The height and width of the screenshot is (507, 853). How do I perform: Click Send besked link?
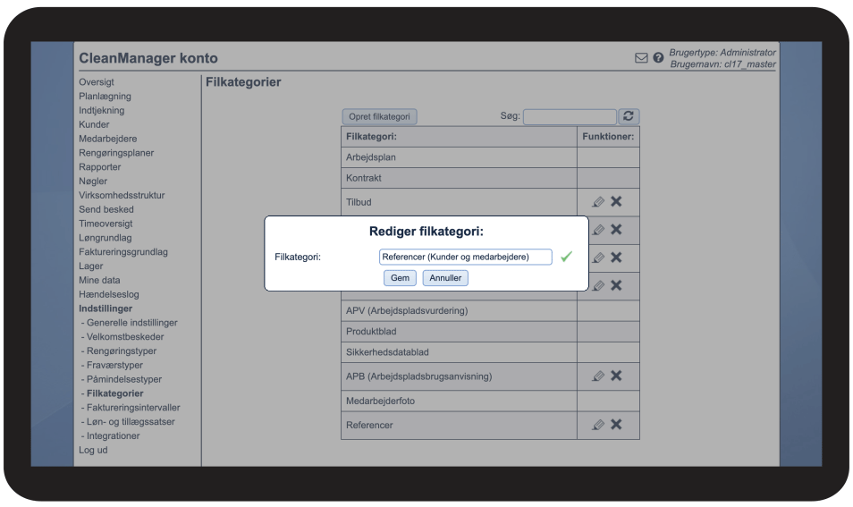(106, 209)
